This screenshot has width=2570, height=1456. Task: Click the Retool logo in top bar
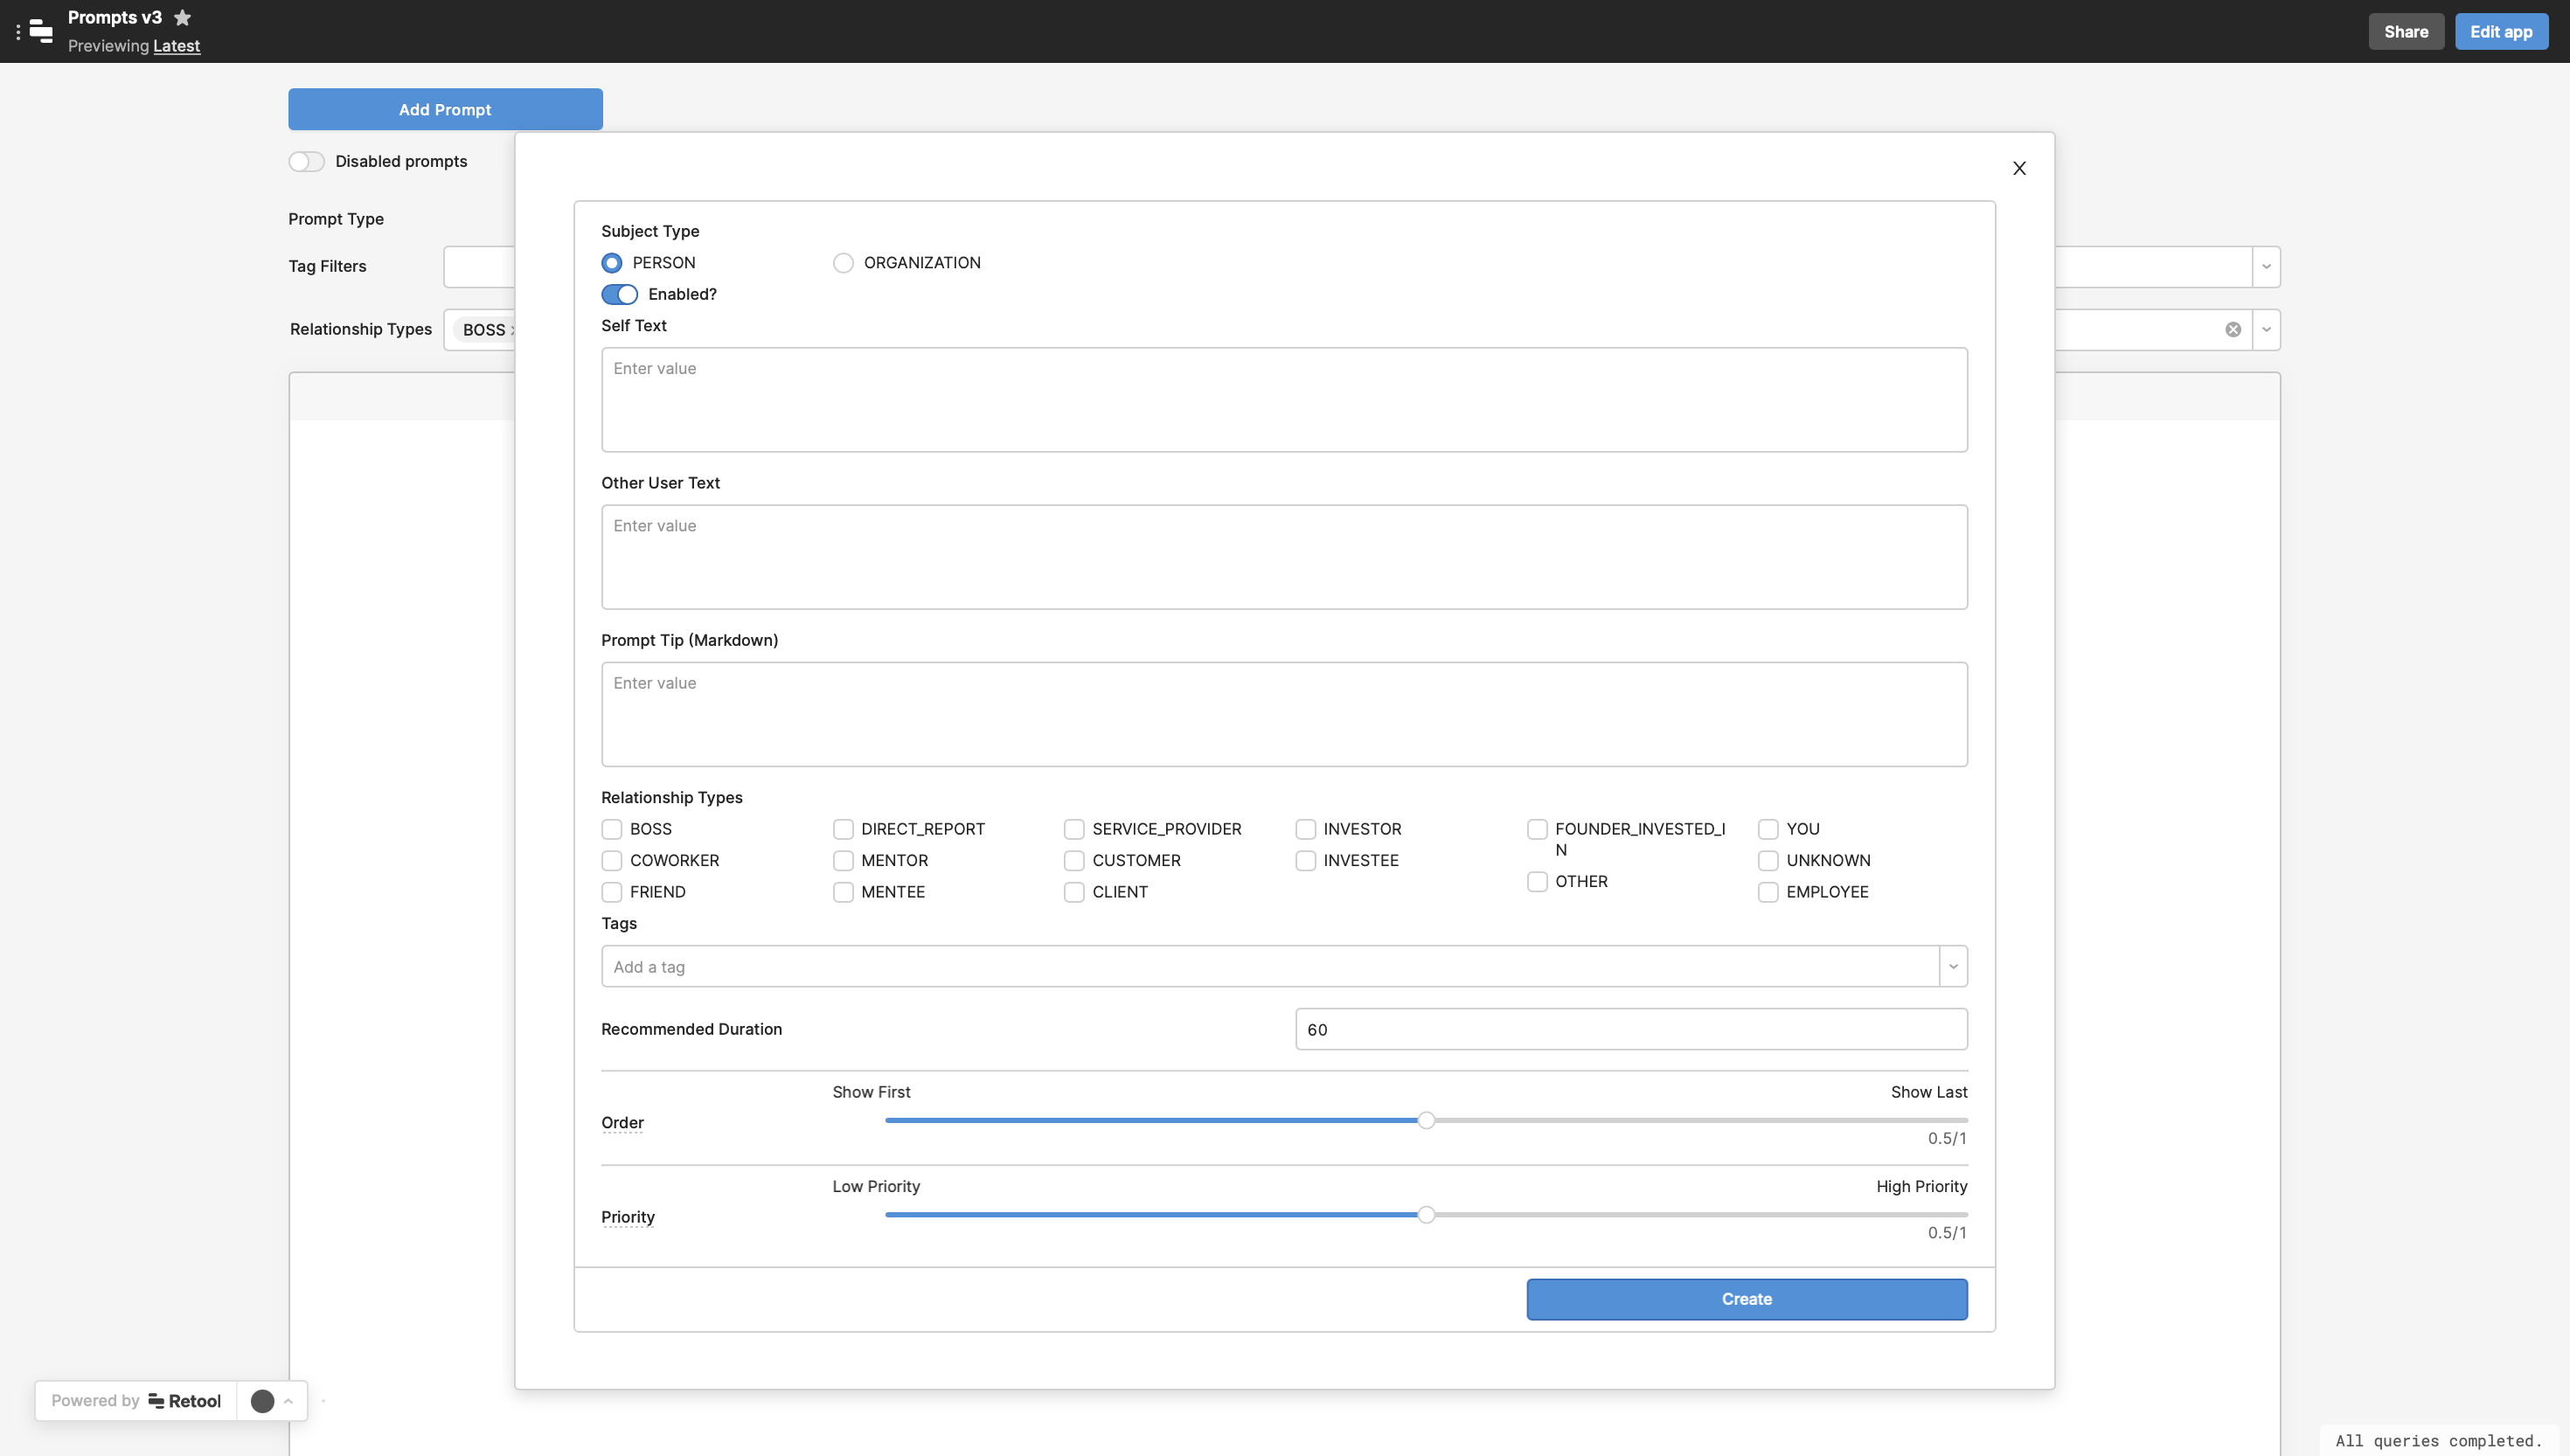coord(41,31)
